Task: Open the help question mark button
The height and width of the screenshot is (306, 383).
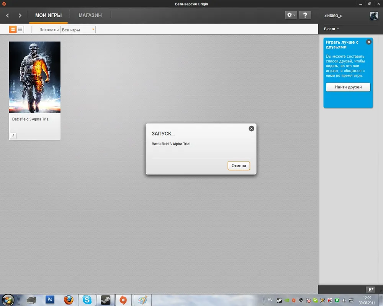Action: coord(305,15)
